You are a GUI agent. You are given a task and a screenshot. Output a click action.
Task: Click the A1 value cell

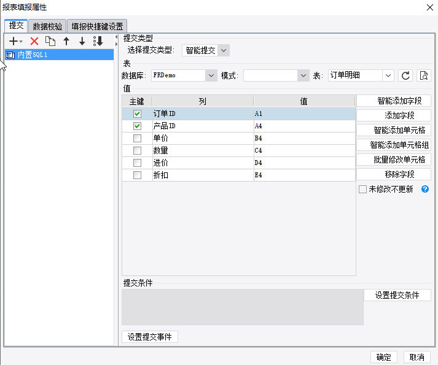(x=305, y=113)
